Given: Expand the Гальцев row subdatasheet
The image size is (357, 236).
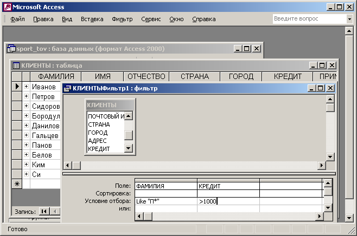Looking at the screenshot, I should click(x=26, y=135).
